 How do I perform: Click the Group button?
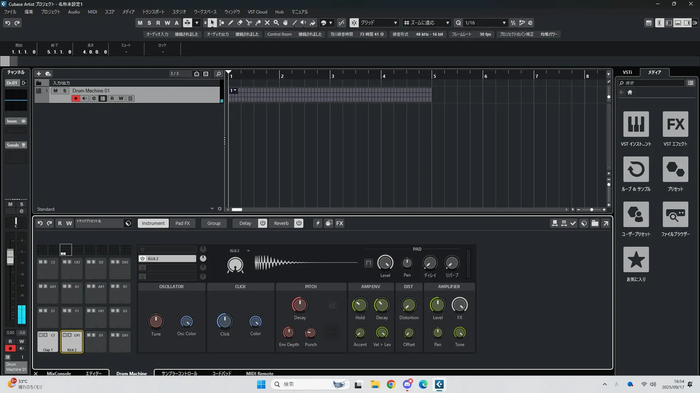click(214, 223)
